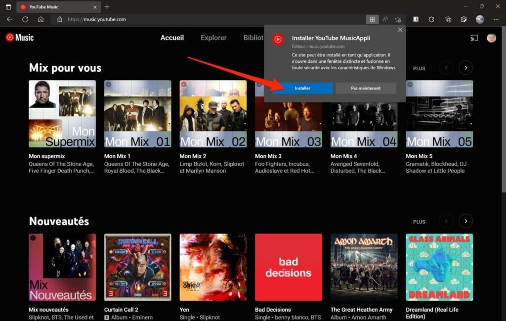Image resolution: width=506 pixels, height=321 pixels.
Task: Show next items in Mix pour vous
Action: pos(465,68)
